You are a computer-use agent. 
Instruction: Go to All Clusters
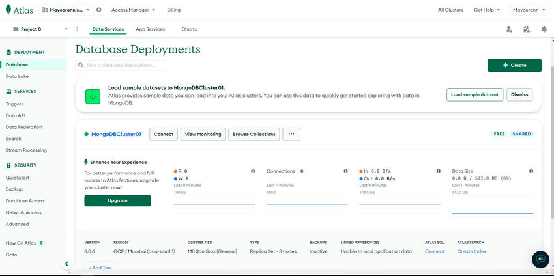tap(450, 10)
